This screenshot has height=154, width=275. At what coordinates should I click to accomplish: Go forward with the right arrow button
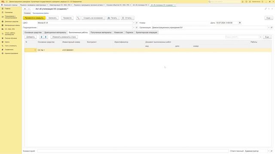point(29,9)
